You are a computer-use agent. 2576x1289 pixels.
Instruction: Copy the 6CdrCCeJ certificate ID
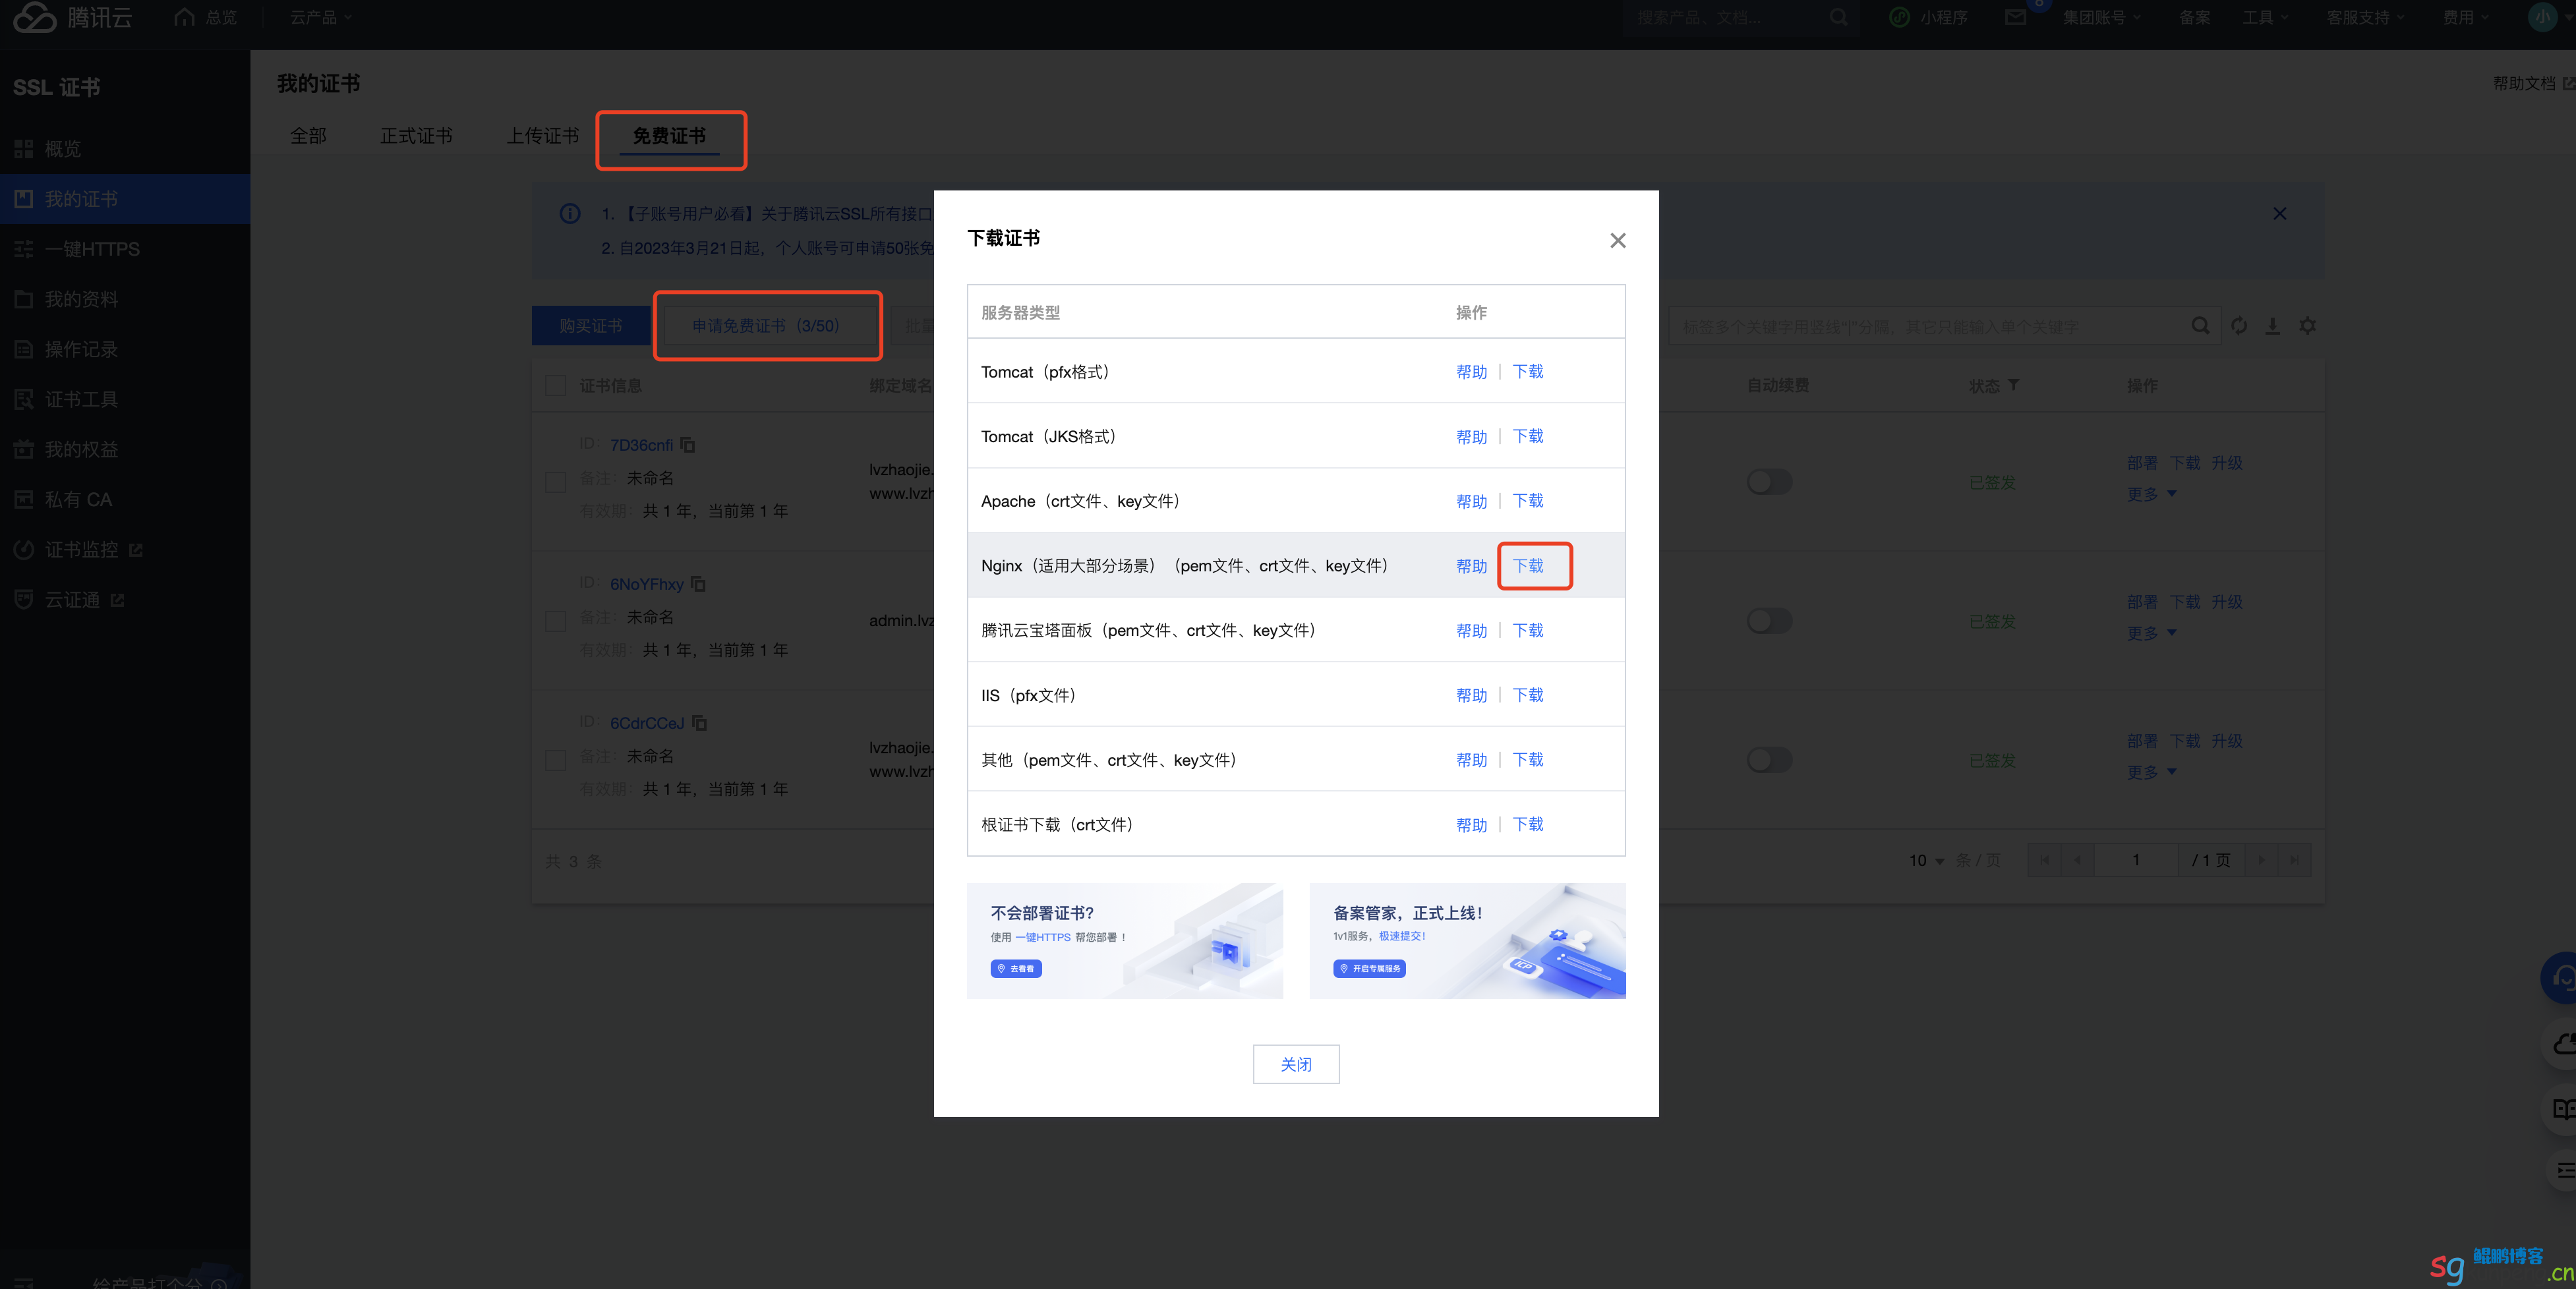(699, 722)
